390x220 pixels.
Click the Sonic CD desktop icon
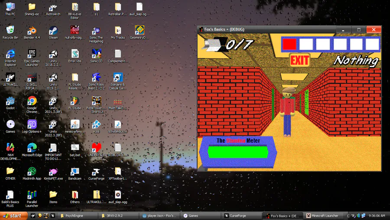(x=96, y=56)
